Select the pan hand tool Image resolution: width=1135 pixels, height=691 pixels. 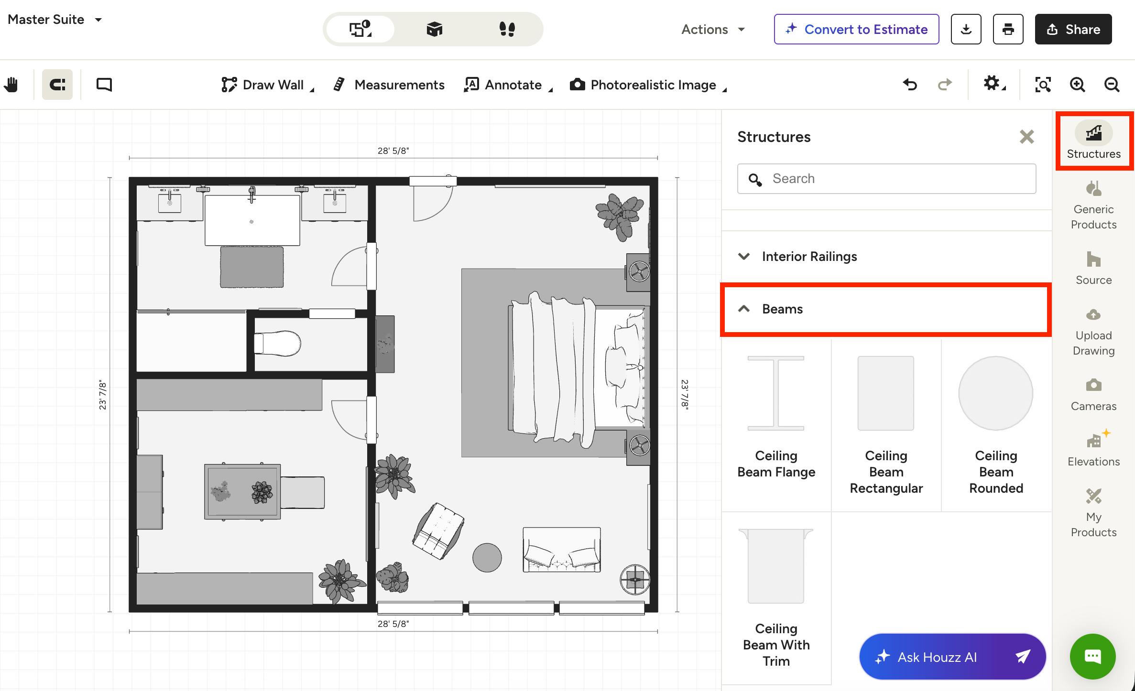(x=11, y=85)
